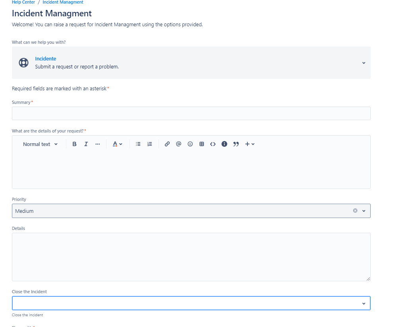Screen dimensions: 408x327
Task: Insert a table into the details editor
Action: click(x=201, y=144)
